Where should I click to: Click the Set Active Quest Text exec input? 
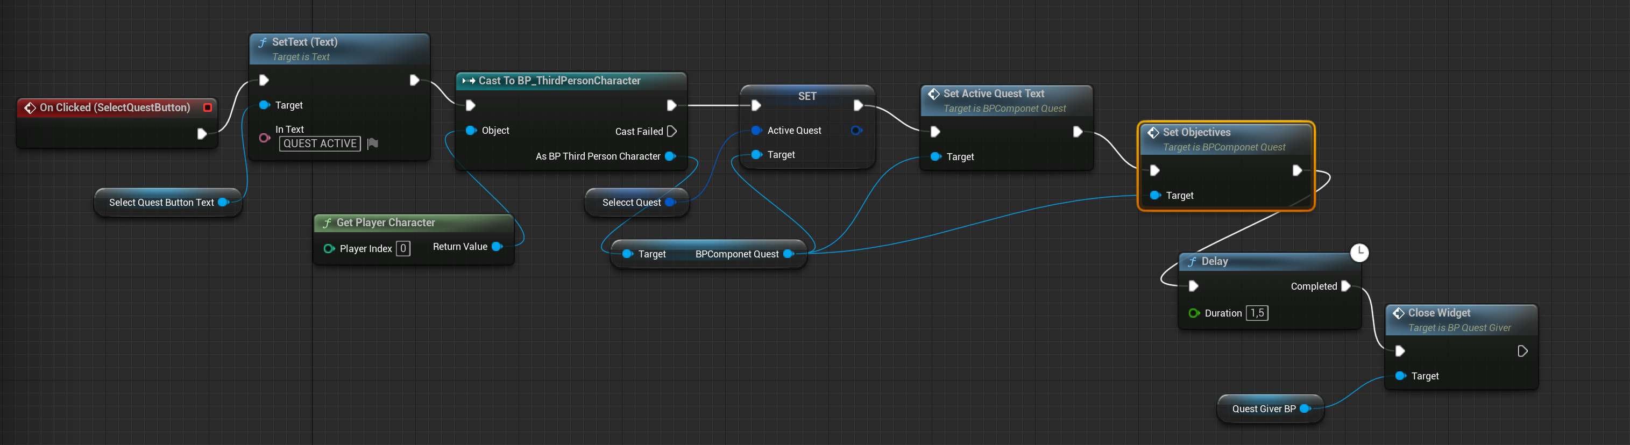(x=935, y=132)
